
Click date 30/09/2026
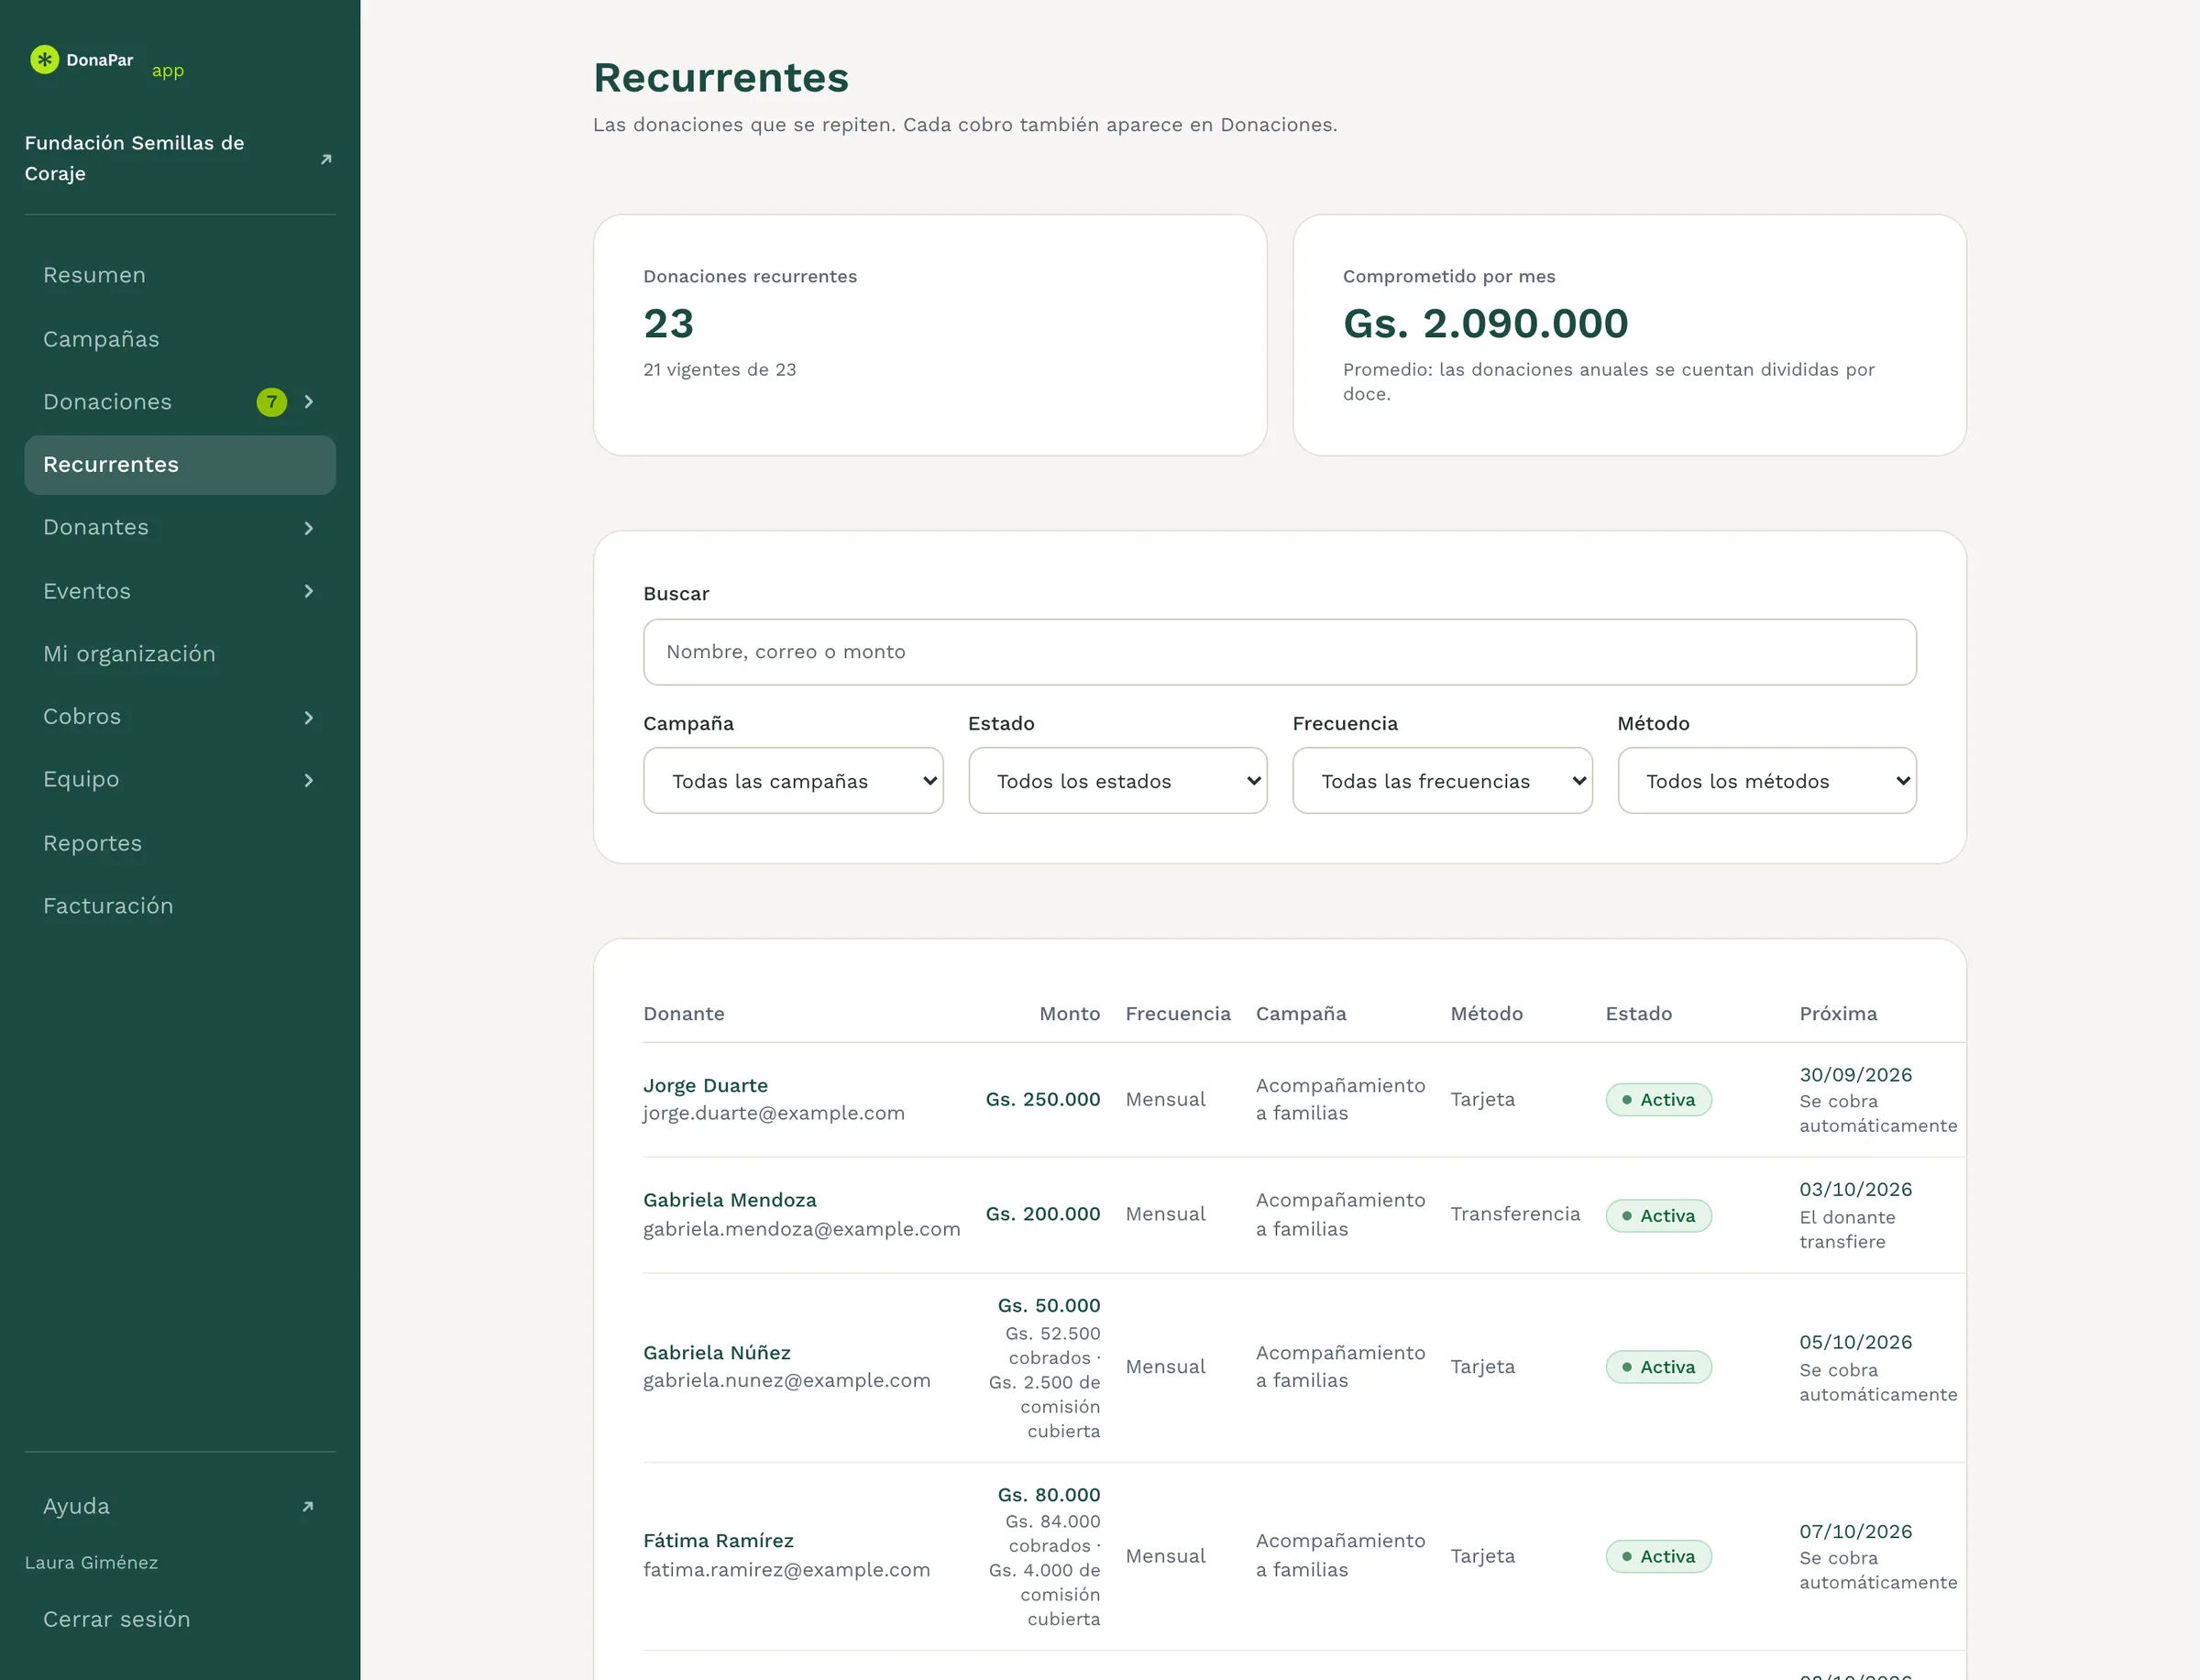(1856, 1075)
